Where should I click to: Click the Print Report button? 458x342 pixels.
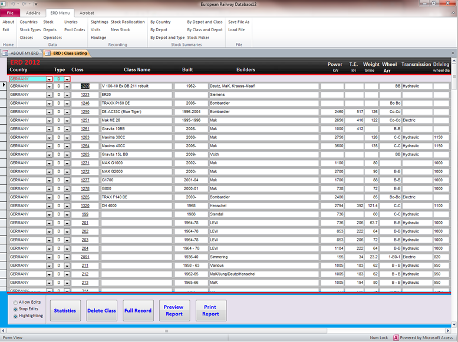(x=210, y=310)
